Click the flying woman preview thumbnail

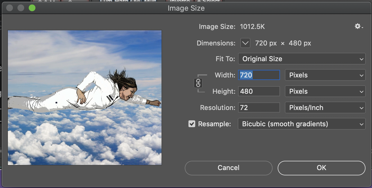point(84,97)
